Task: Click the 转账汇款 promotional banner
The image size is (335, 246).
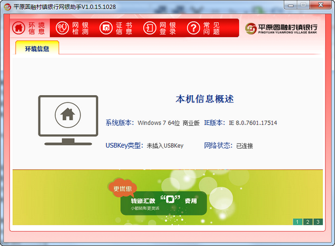Action: tap(164, 203)
